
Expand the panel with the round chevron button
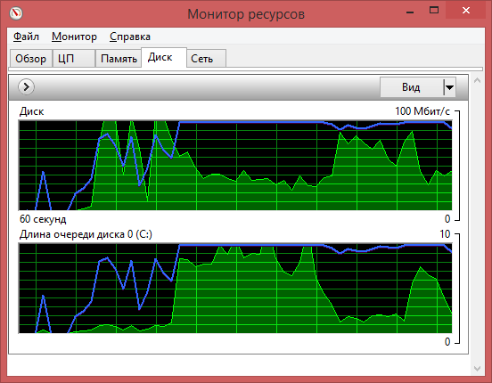[x=26, y=87]
